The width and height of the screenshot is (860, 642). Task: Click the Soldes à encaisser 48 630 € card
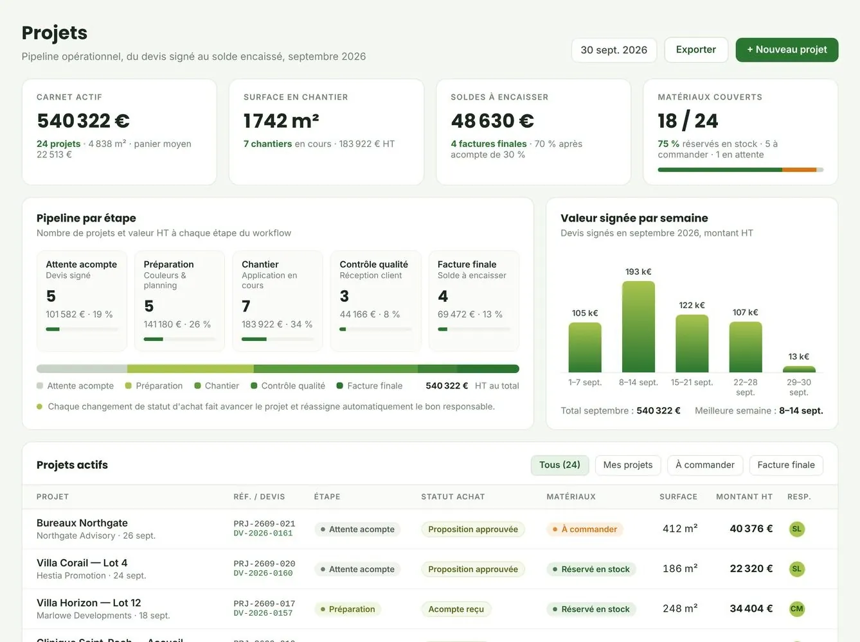click(533, 132)
